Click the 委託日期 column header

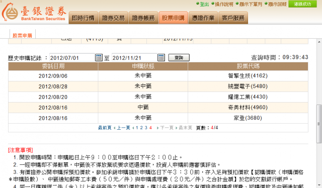53,66
